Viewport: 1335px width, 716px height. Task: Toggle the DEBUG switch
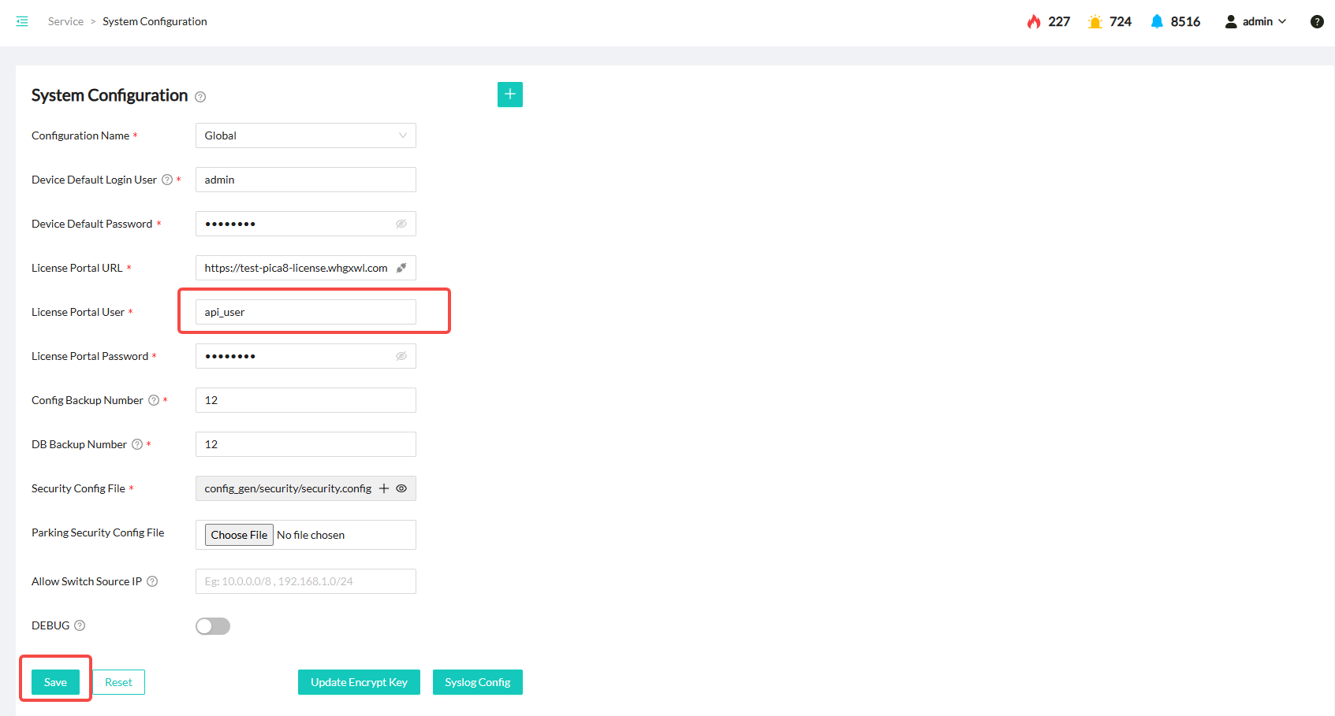(x=213, y=626)
